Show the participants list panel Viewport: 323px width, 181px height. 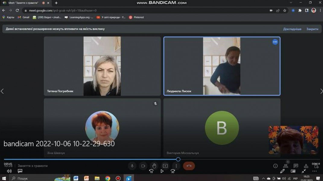[286, 166]
